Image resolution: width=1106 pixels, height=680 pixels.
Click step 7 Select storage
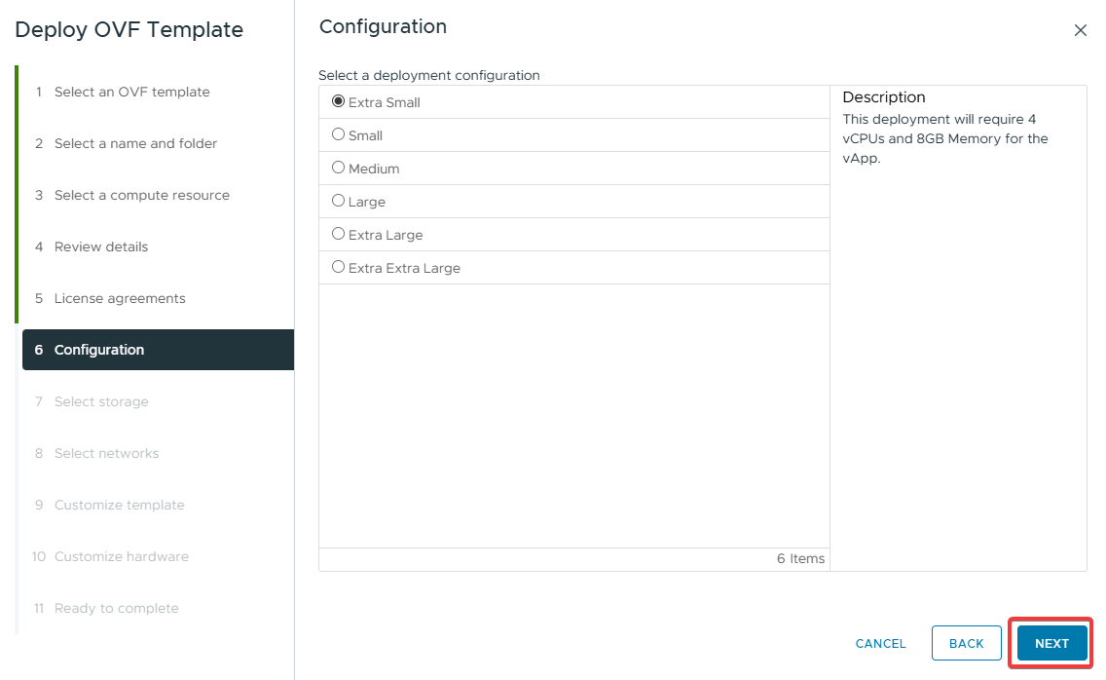(x=101, y=401)
